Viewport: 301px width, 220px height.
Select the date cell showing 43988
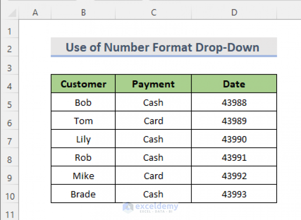click(x=234, y=102)
